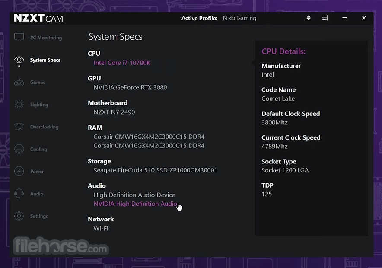Select the Nikki Gaming profile name
Image resolution: width=382 pixels, height=268 pixels.
click(239, 18)
